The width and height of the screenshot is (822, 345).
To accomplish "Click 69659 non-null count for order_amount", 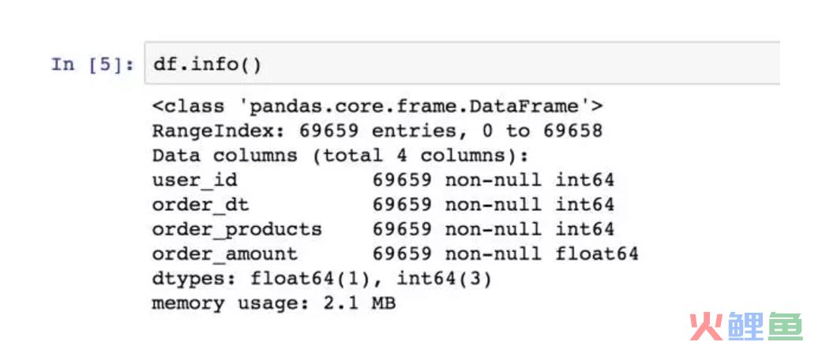I will tap(456, 254).
